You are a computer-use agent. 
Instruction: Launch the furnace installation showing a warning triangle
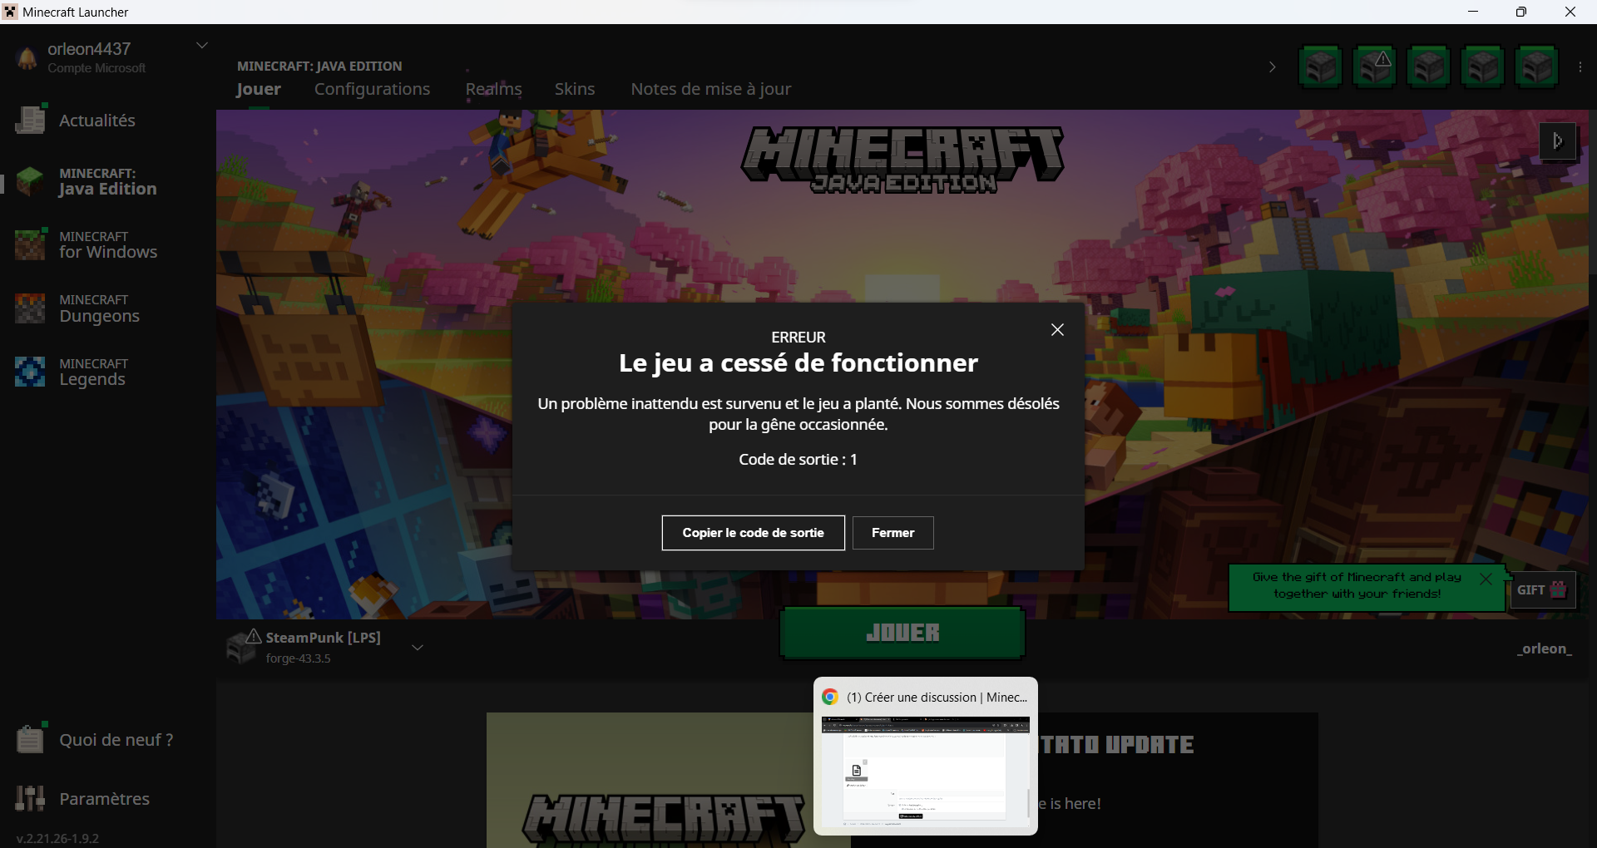[x=1375, y=67]
